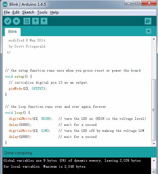This screenshot has height=174, width=158.
Task: Click the editor vertical scrollbar thumb
Action: (x=154, y=110)
